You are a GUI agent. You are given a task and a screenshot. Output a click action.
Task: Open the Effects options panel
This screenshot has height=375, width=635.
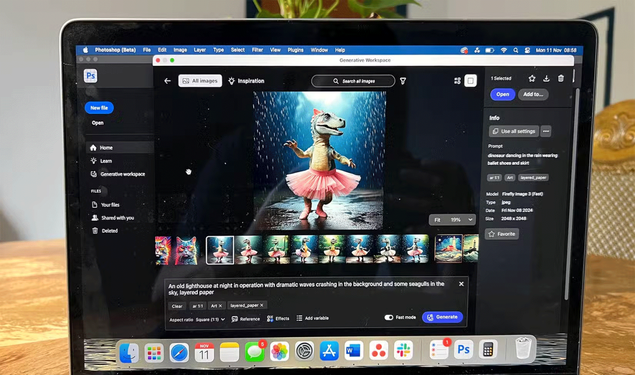coord(278,319)
